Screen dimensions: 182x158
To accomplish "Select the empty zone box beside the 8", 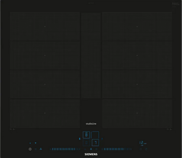I will coord(95,135).
